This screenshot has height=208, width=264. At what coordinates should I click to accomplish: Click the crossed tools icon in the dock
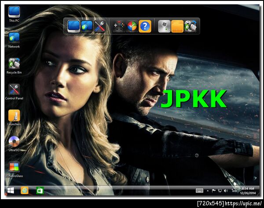tap(100, 26)
